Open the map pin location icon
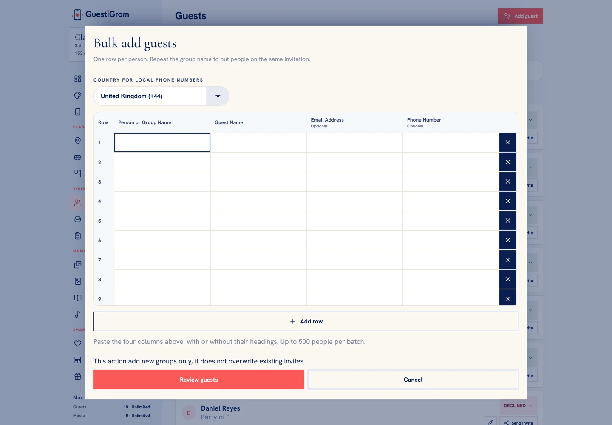This screenshot has width=612, height=425. point(78,141)
